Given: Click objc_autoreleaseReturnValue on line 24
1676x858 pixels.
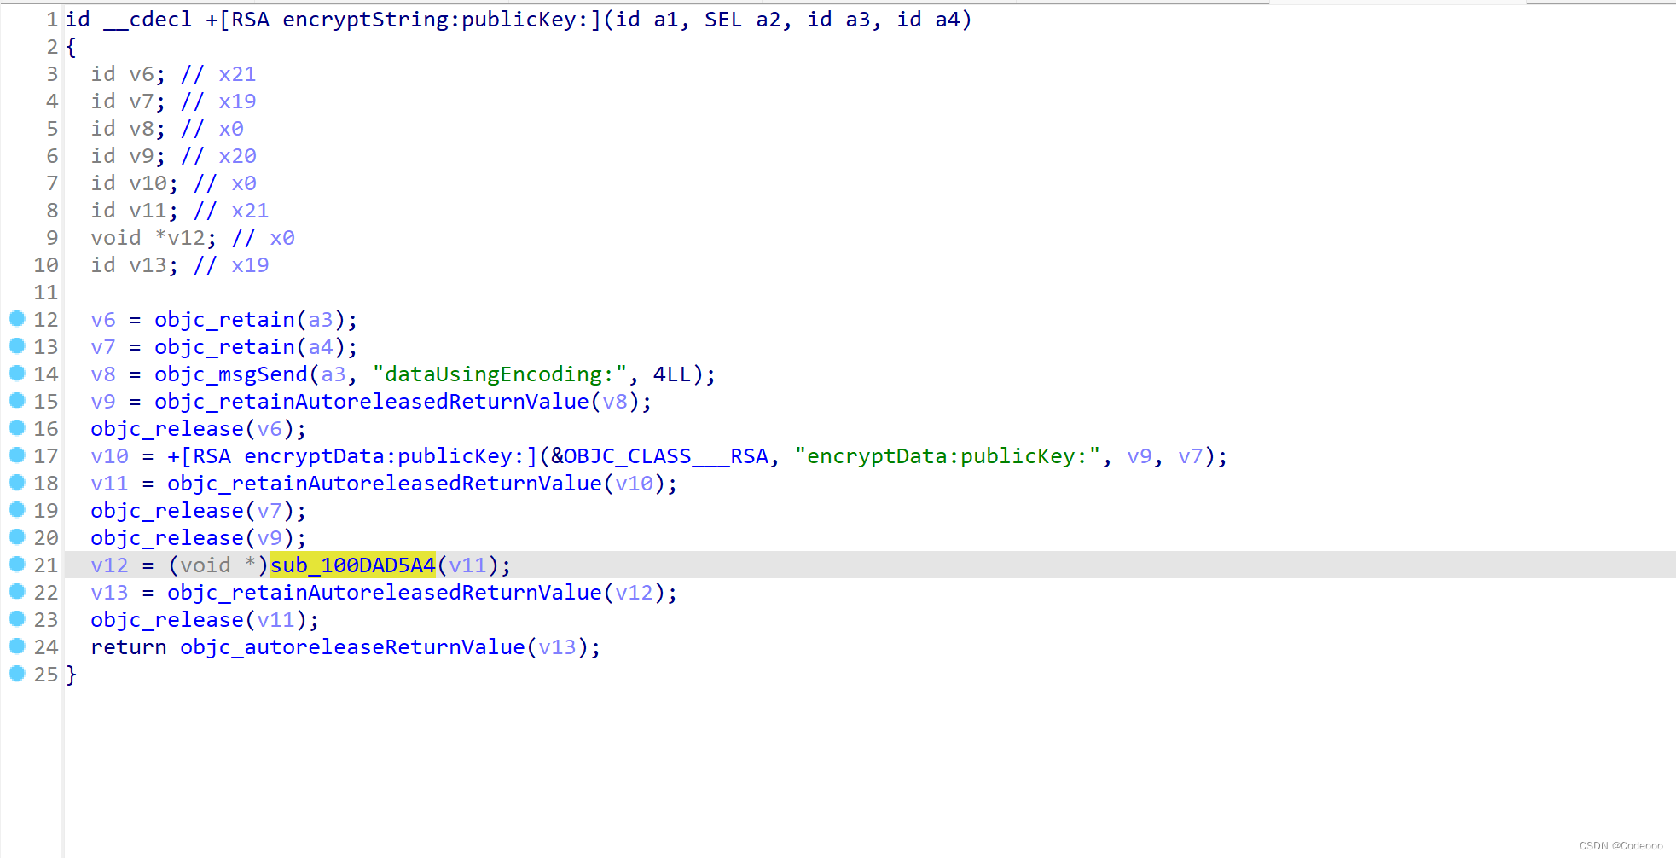Looking at the screenshot, I should click(352, 647).
